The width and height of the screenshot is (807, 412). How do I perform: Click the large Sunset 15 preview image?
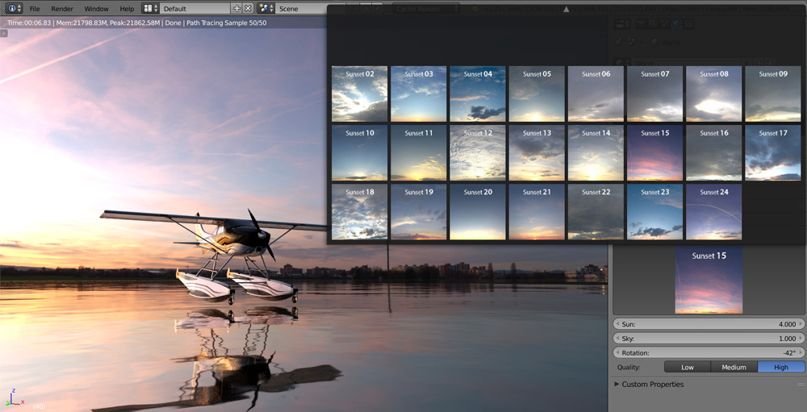click(709, 280)
